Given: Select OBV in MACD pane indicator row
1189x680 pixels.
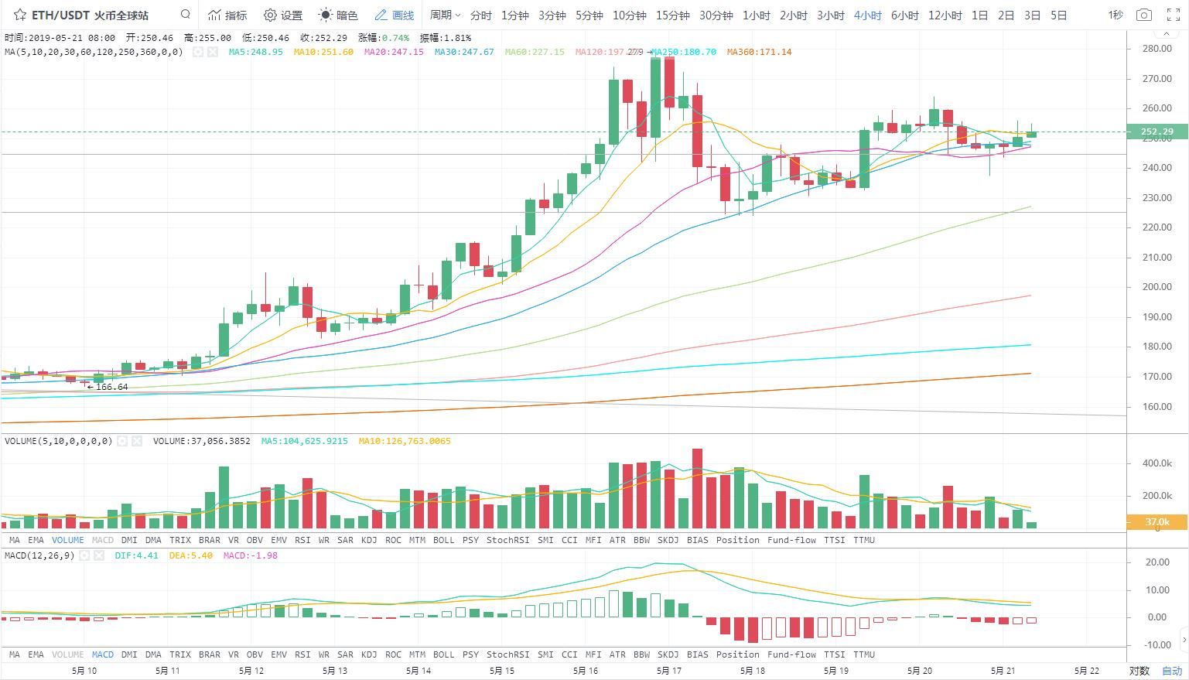Looking at the screenshot, I should tap(254, 654).
